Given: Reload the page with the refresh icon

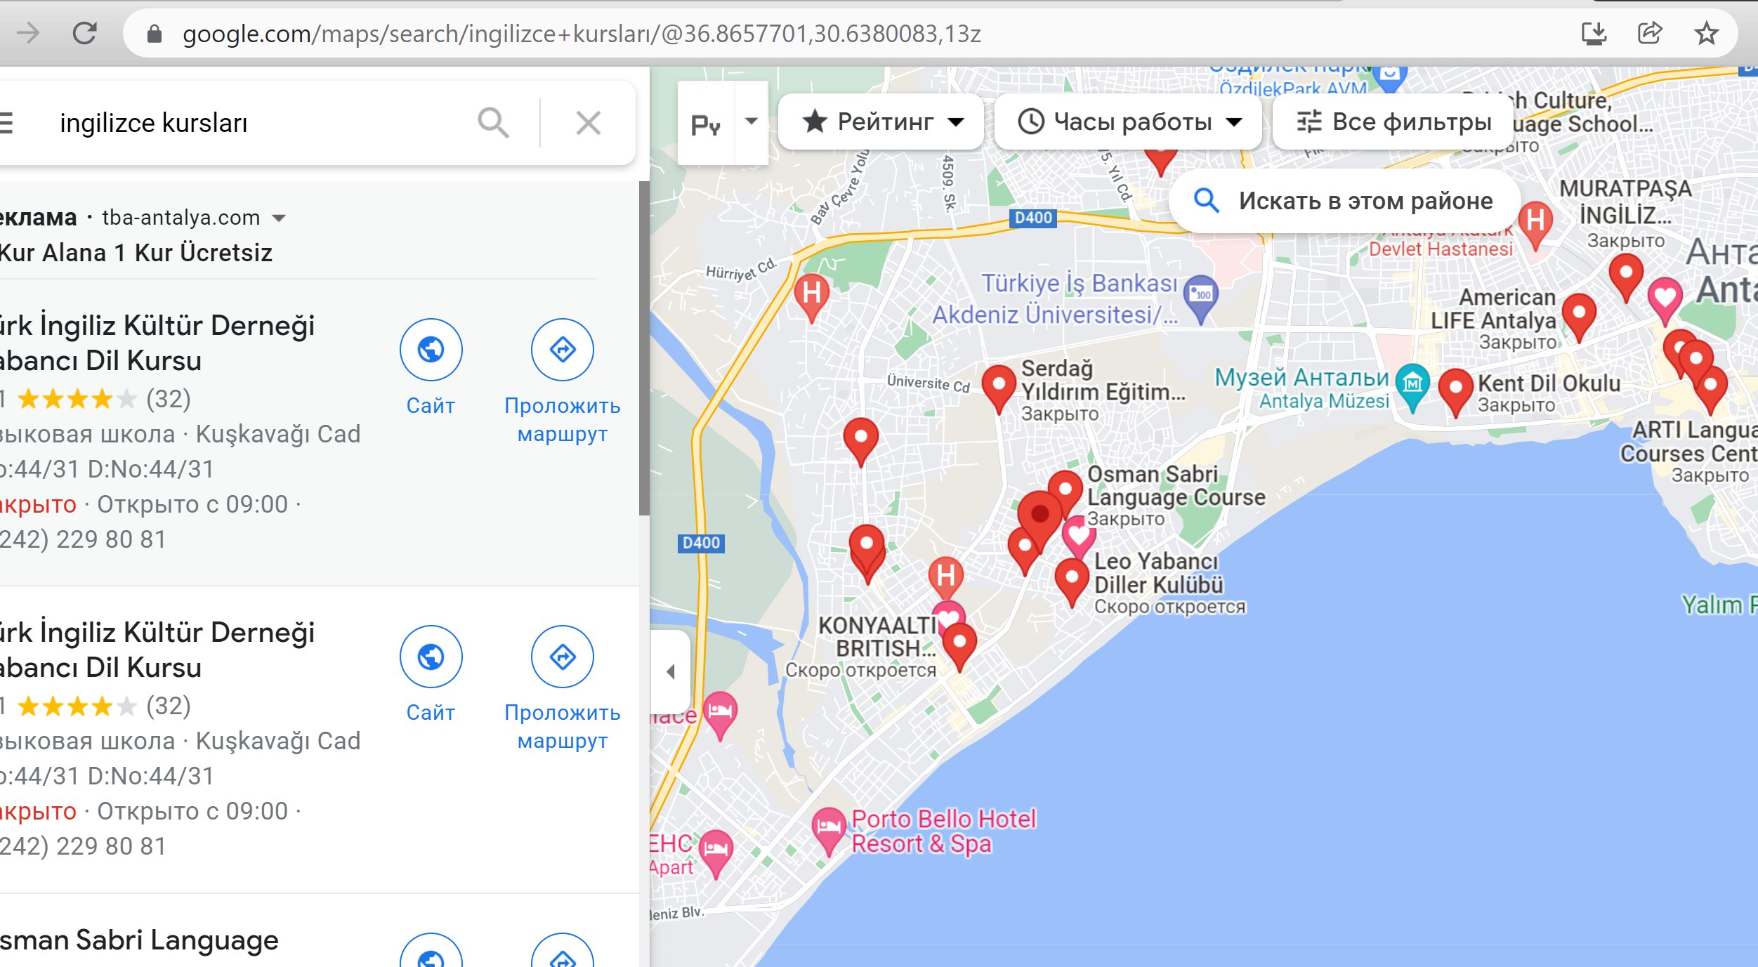Looking at the screenshot, I should 85,33.
